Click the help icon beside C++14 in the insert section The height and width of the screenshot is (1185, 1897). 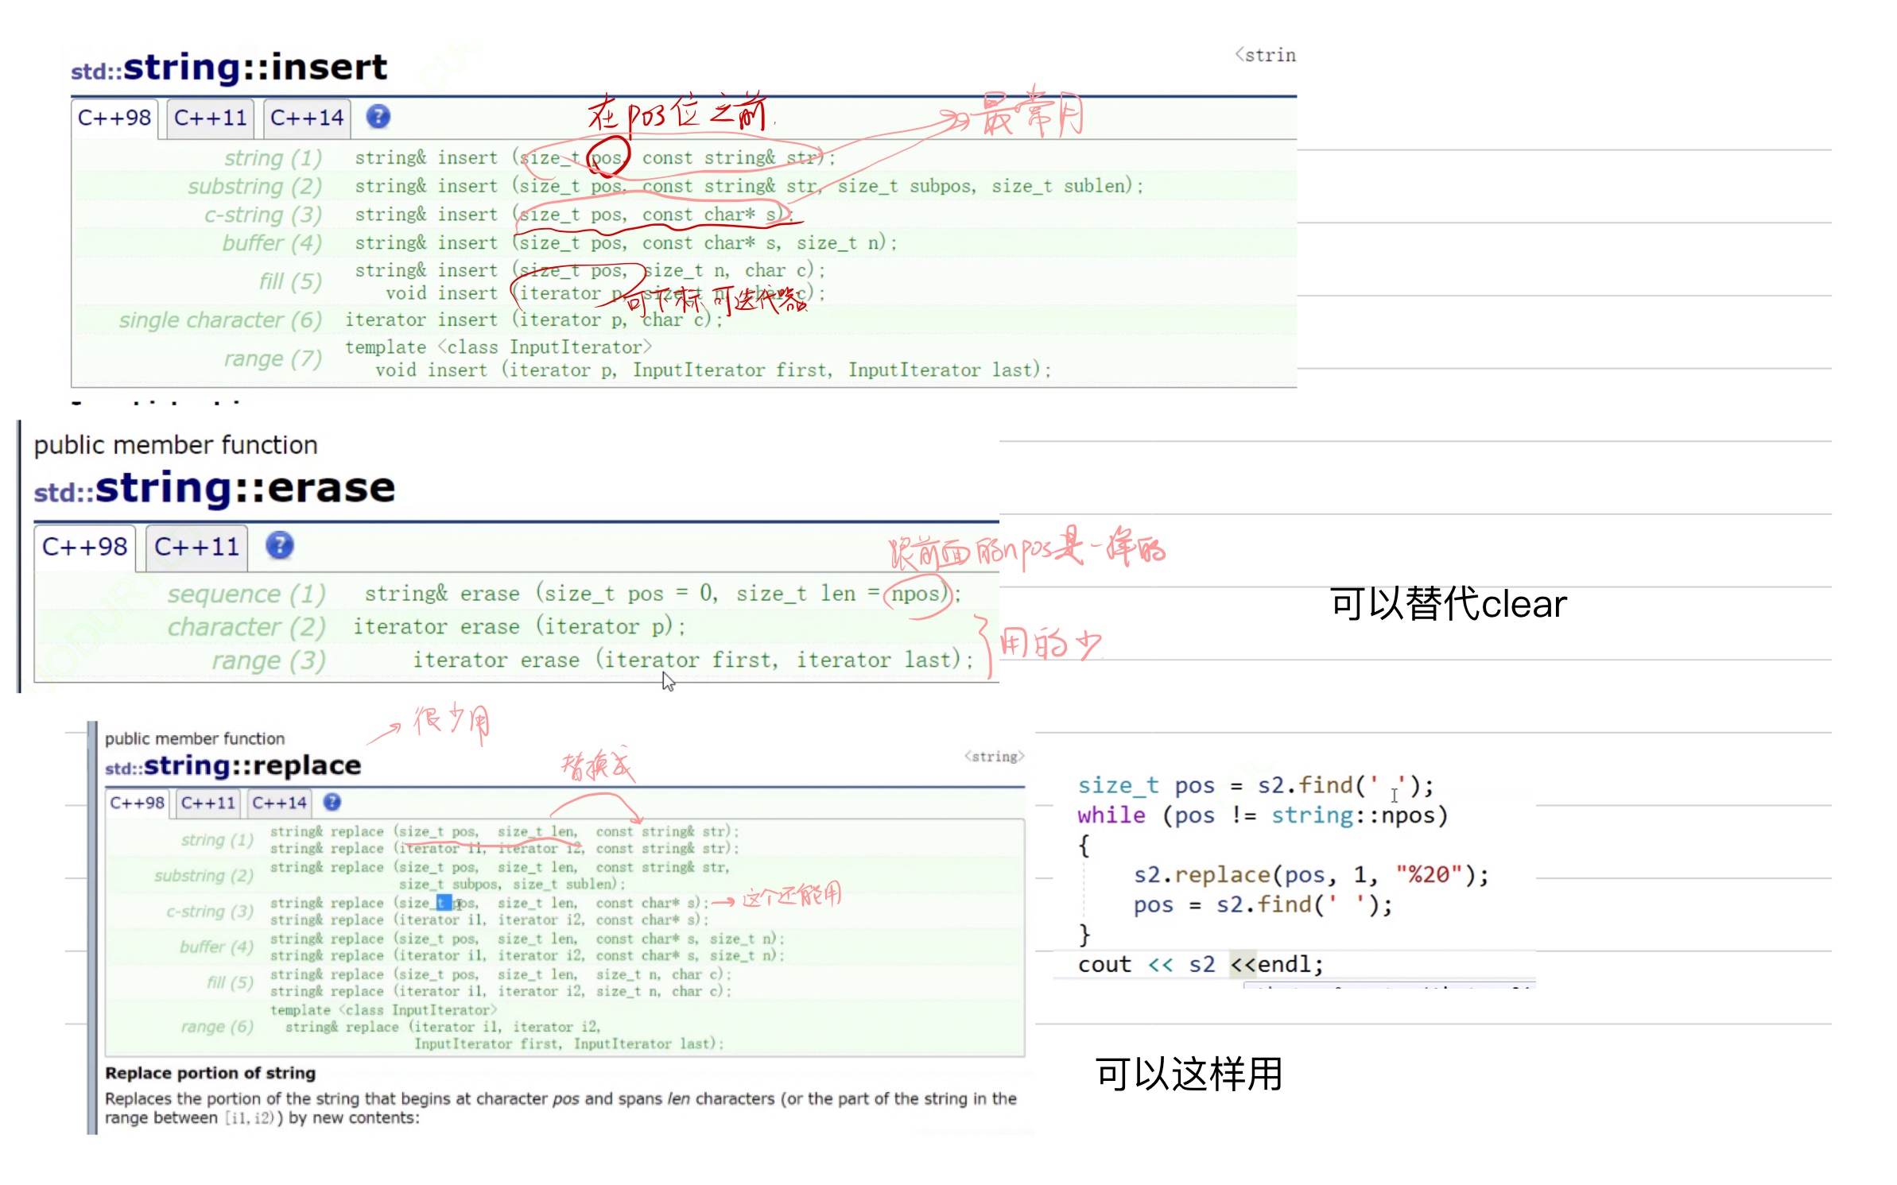pyautogui.click(x=378, y=117)
